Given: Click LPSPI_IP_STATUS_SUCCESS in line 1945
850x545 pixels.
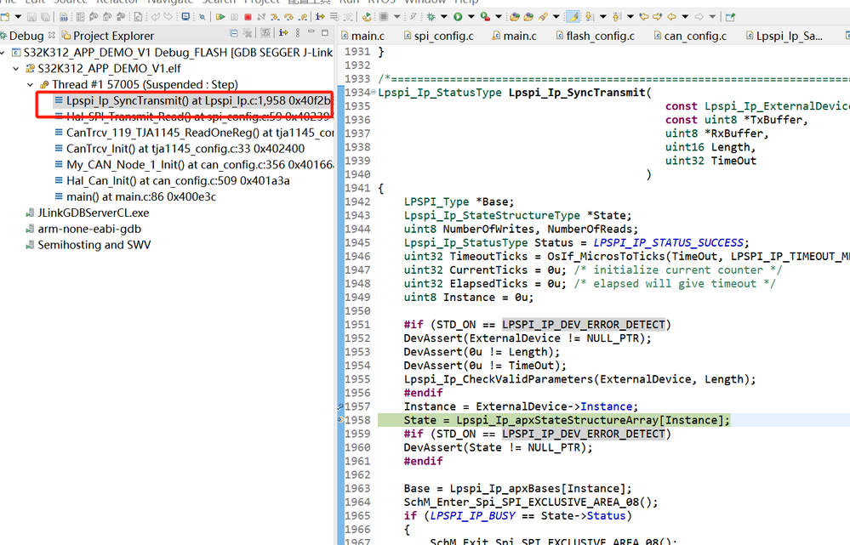Looking at the screenshot, I should (669, 242).
